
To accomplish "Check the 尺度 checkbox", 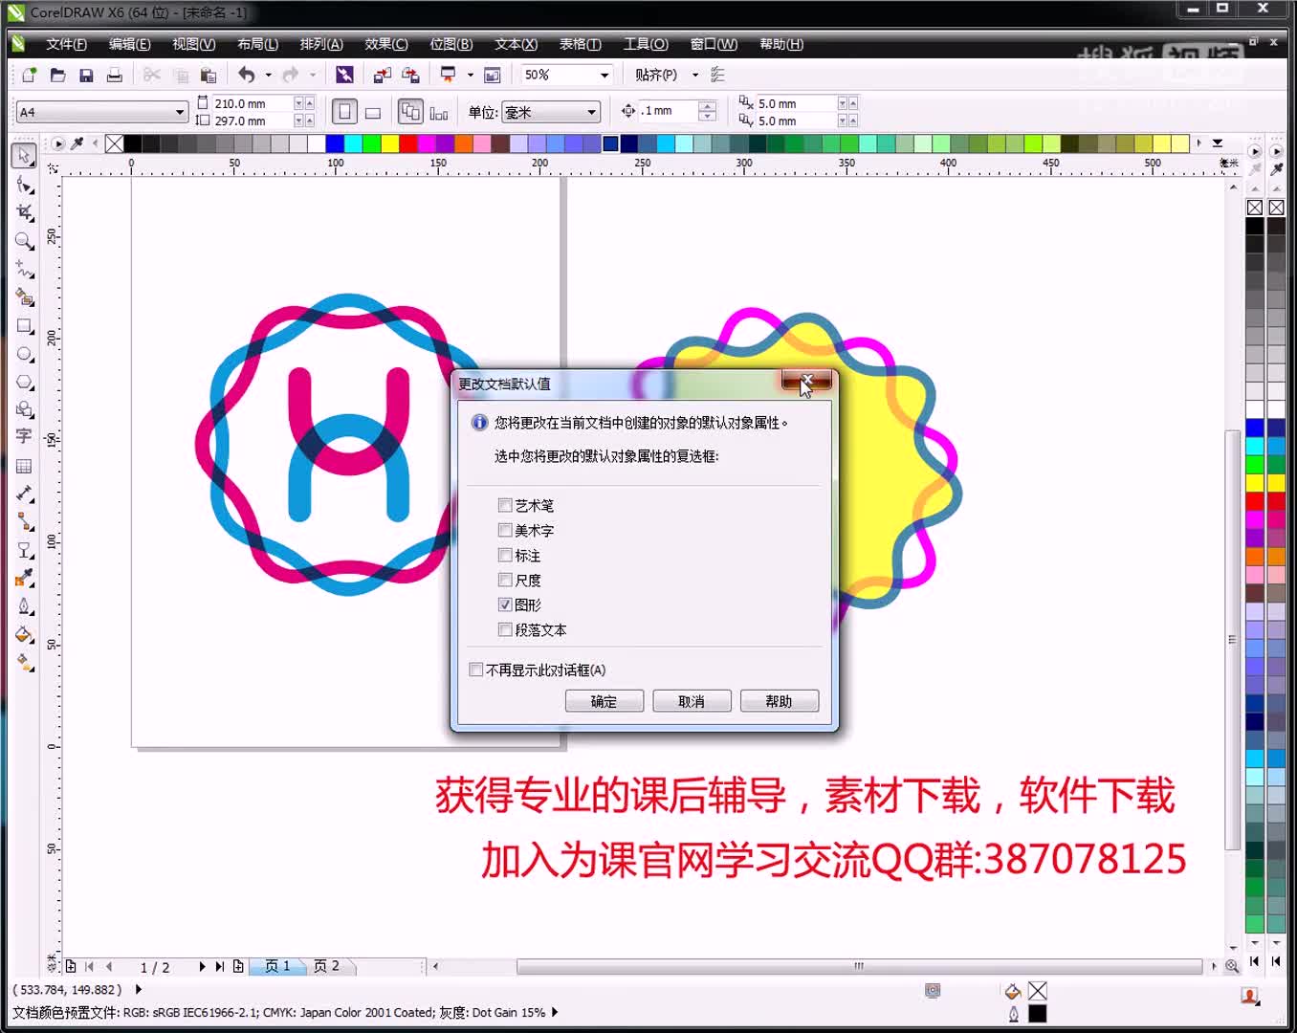I will [505, 580].
